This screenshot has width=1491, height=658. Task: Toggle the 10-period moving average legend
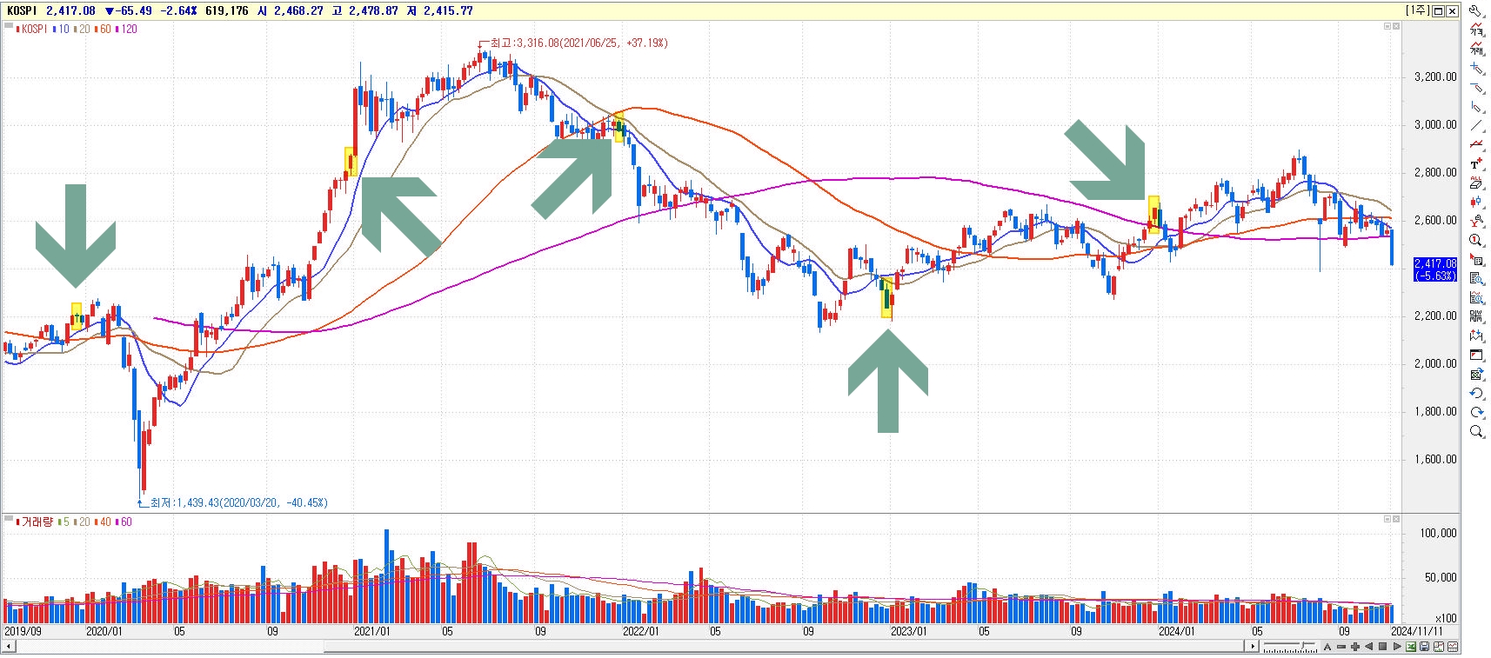(61, 29)
